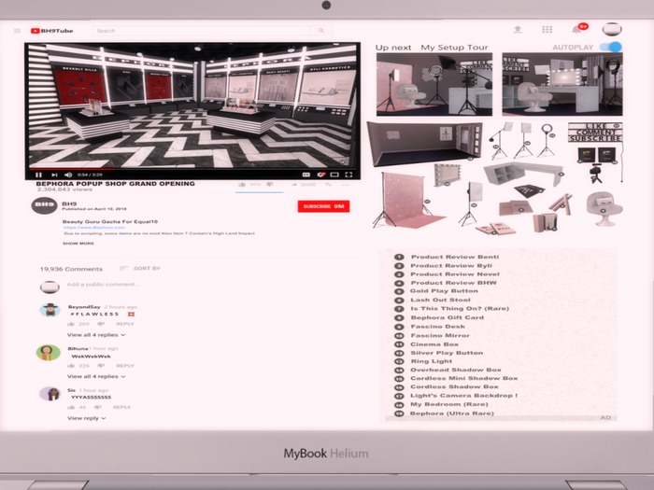
Task: Toggle subtitles button in video controls
Action: click(306, 175)
